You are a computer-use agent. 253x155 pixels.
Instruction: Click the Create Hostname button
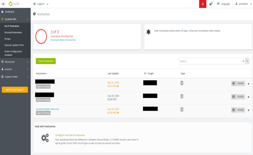pos(46,61)
